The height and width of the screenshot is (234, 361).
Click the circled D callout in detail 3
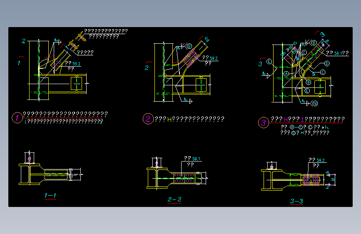327,63
